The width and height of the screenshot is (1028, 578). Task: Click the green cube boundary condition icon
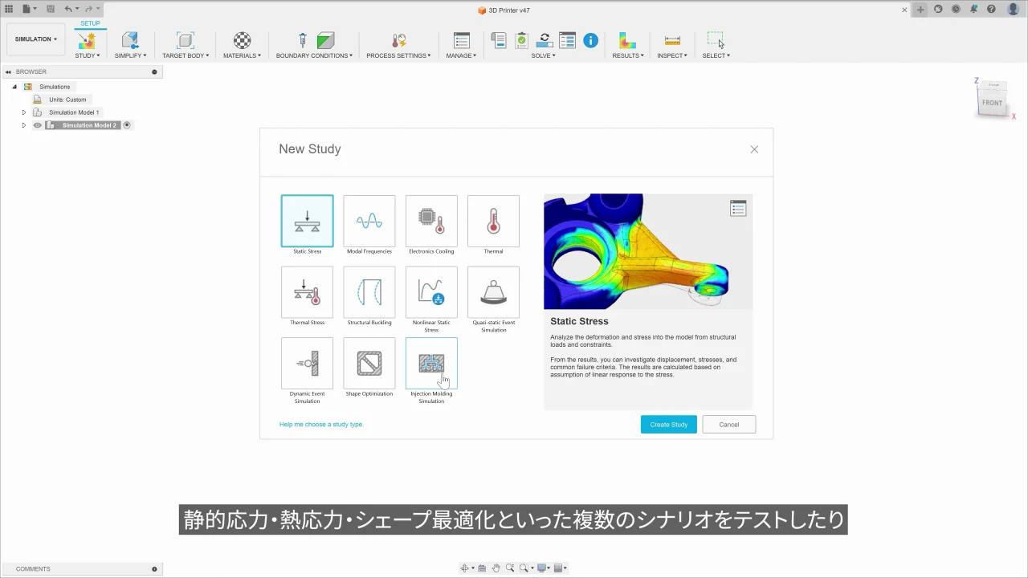pos(325,40)
